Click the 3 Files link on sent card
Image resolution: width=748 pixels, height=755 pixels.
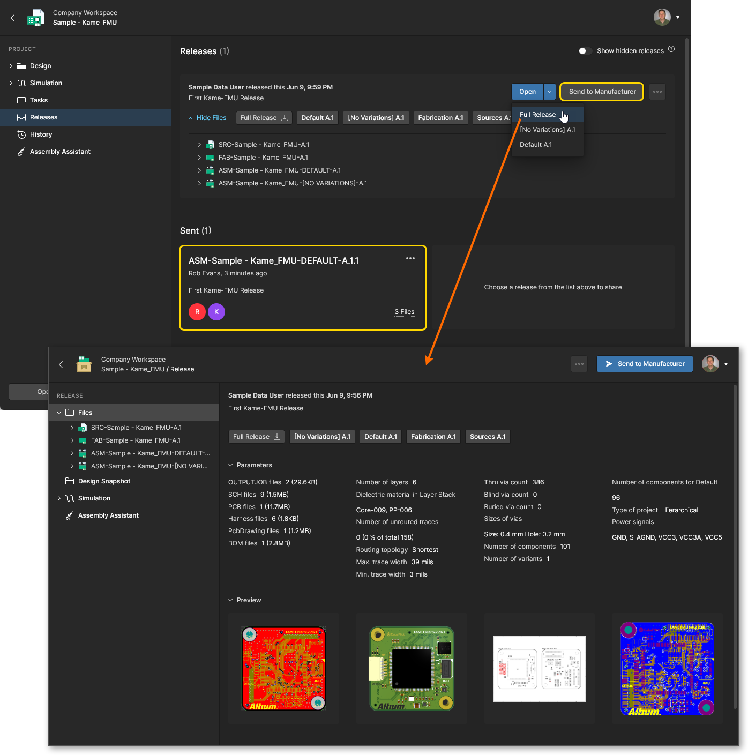[405, 312]
